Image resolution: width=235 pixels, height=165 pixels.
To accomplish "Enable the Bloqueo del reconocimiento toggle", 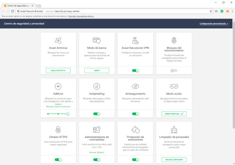I will pos(174,71).
